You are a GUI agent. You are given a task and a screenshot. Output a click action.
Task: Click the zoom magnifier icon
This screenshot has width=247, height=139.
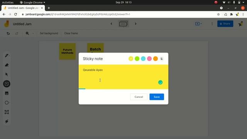[27, 34]
